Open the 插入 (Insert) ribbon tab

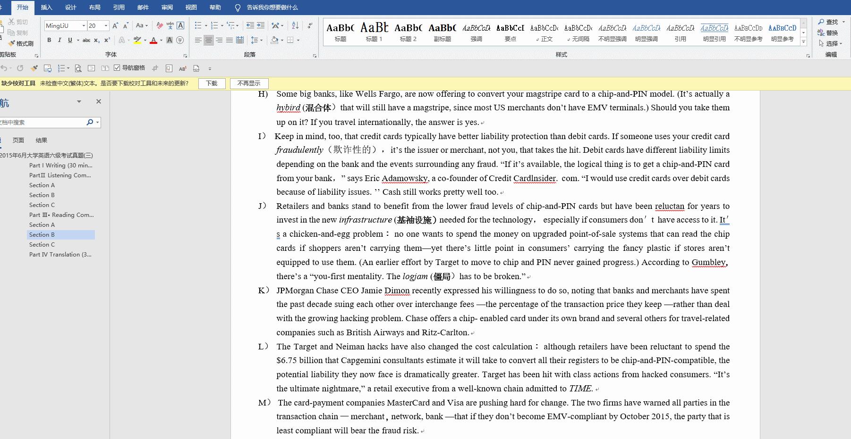pos(46,8)
